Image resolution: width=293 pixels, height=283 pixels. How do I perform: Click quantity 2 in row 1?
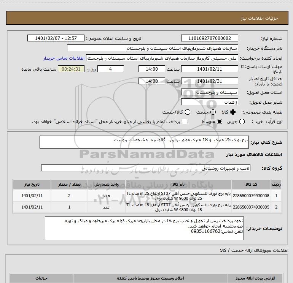(x=69, y=196)
